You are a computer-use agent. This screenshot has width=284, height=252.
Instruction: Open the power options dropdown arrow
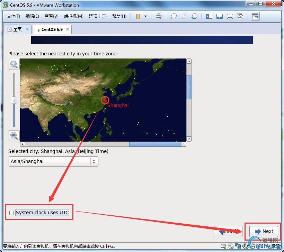pos(145,16)
